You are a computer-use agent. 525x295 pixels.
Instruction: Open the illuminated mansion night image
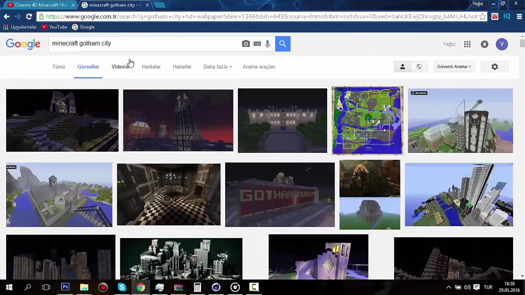(x=283, y=120)
